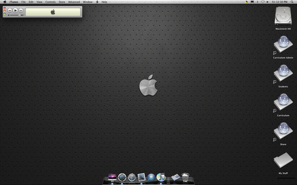This screenshot has width=297, height=185.
Task: Go to previous track in iTunes
Action: tap(10, 10)
